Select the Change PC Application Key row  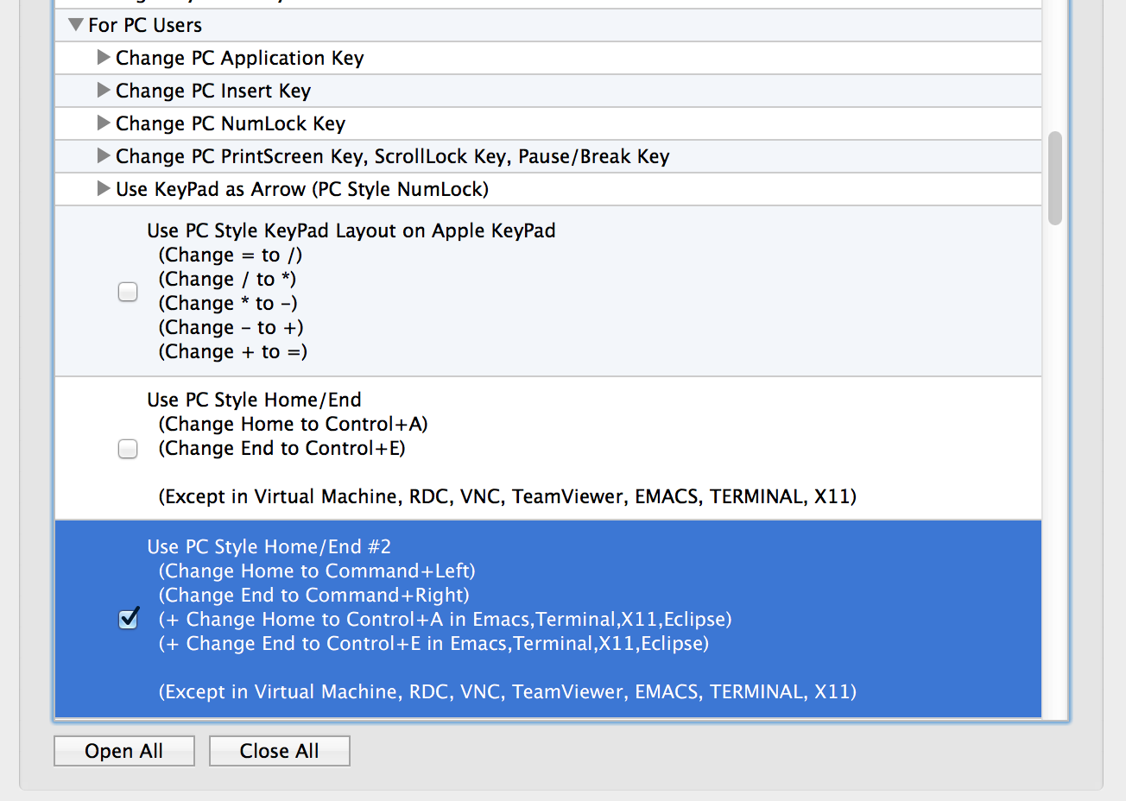point(548,58)
